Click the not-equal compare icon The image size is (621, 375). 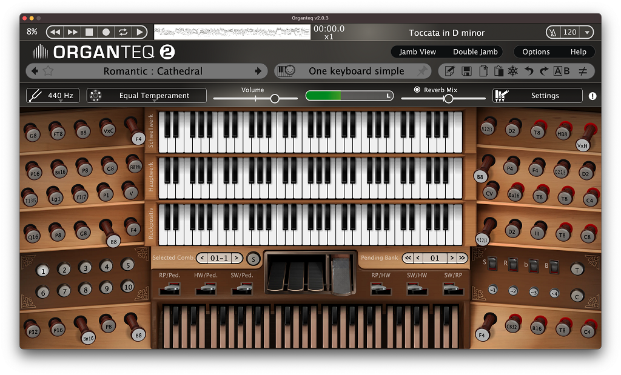[583, 71]
